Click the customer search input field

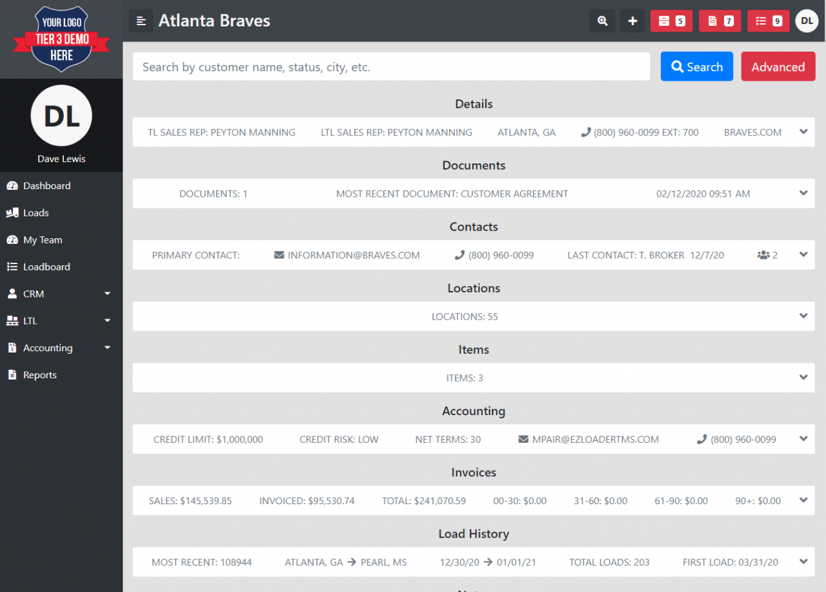(x=392, y=66)
